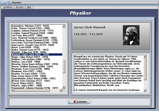Click the Physiker page heading

pos(80,13)
